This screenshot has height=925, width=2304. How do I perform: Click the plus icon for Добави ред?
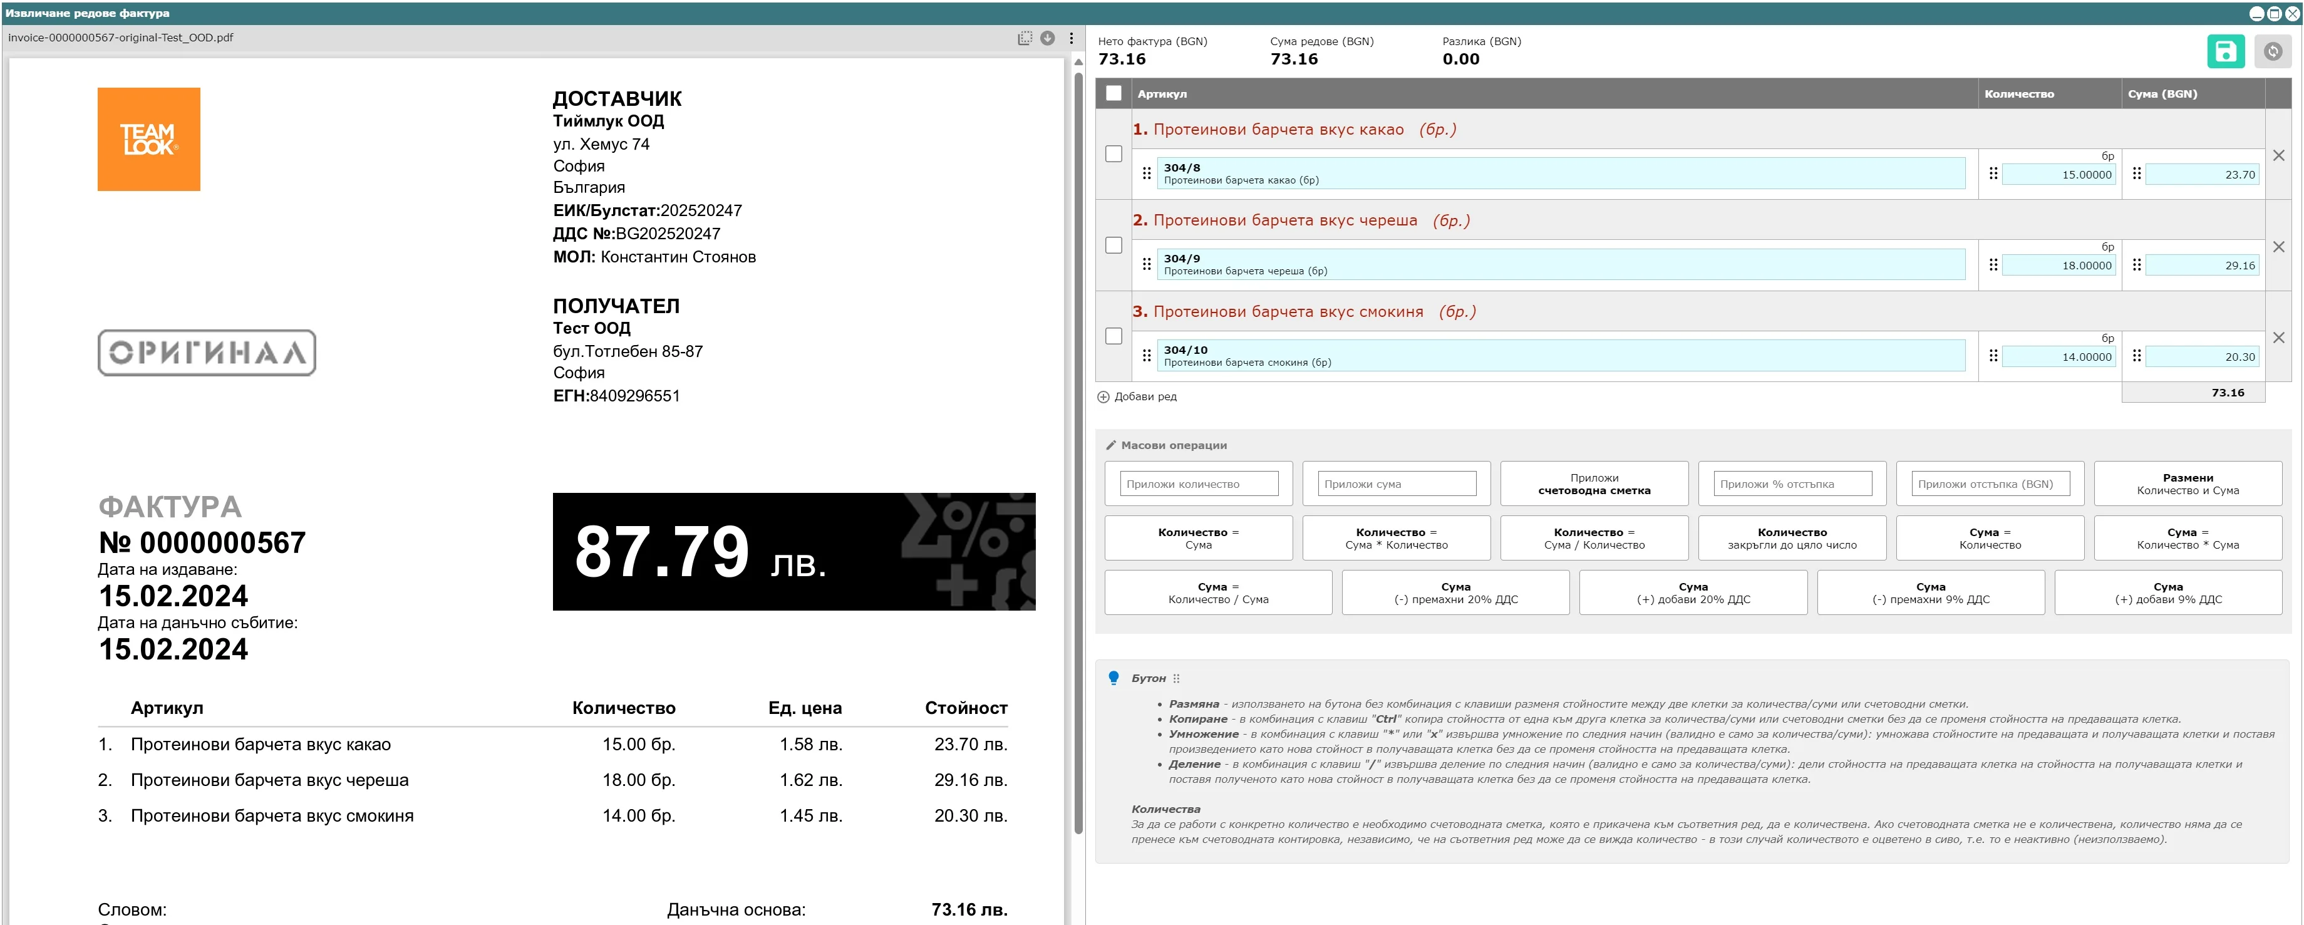1103,397
